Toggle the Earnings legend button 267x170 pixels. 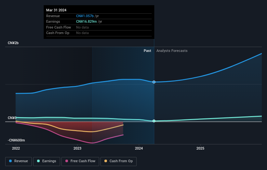(47, 161)
